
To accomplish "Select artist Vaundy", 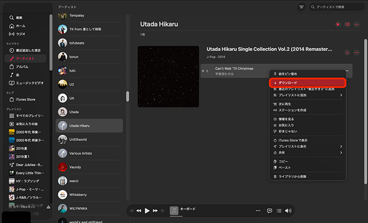I will (x=89, y=167).
